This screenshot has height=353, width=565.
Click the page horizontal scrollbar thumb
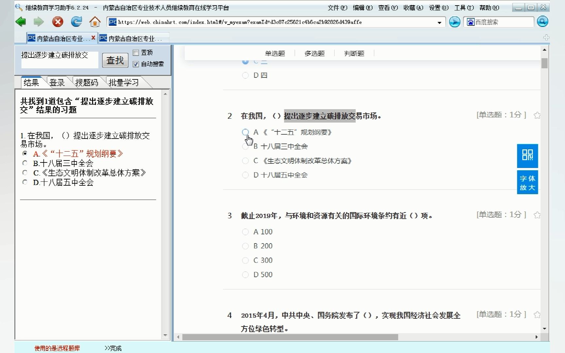290,337
